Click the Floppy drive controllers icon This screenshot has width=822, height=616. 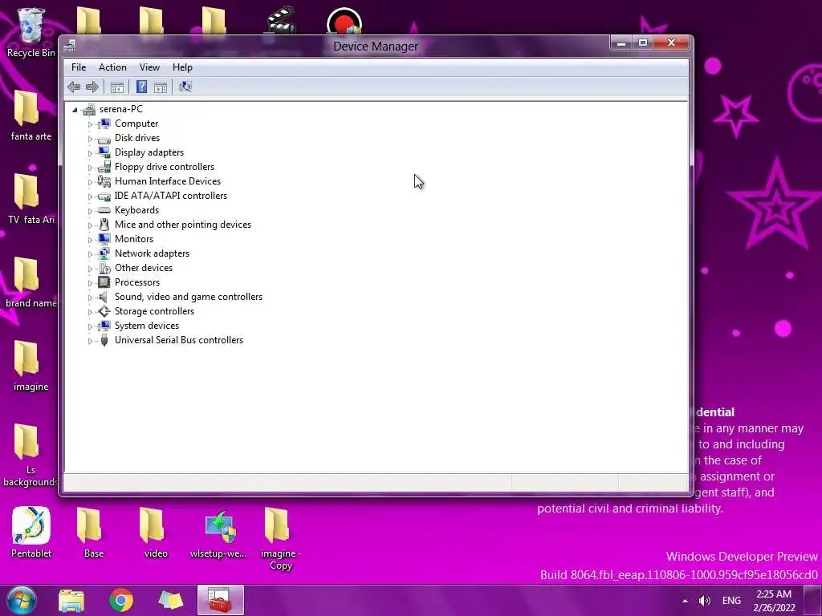(x=104, y=167)
